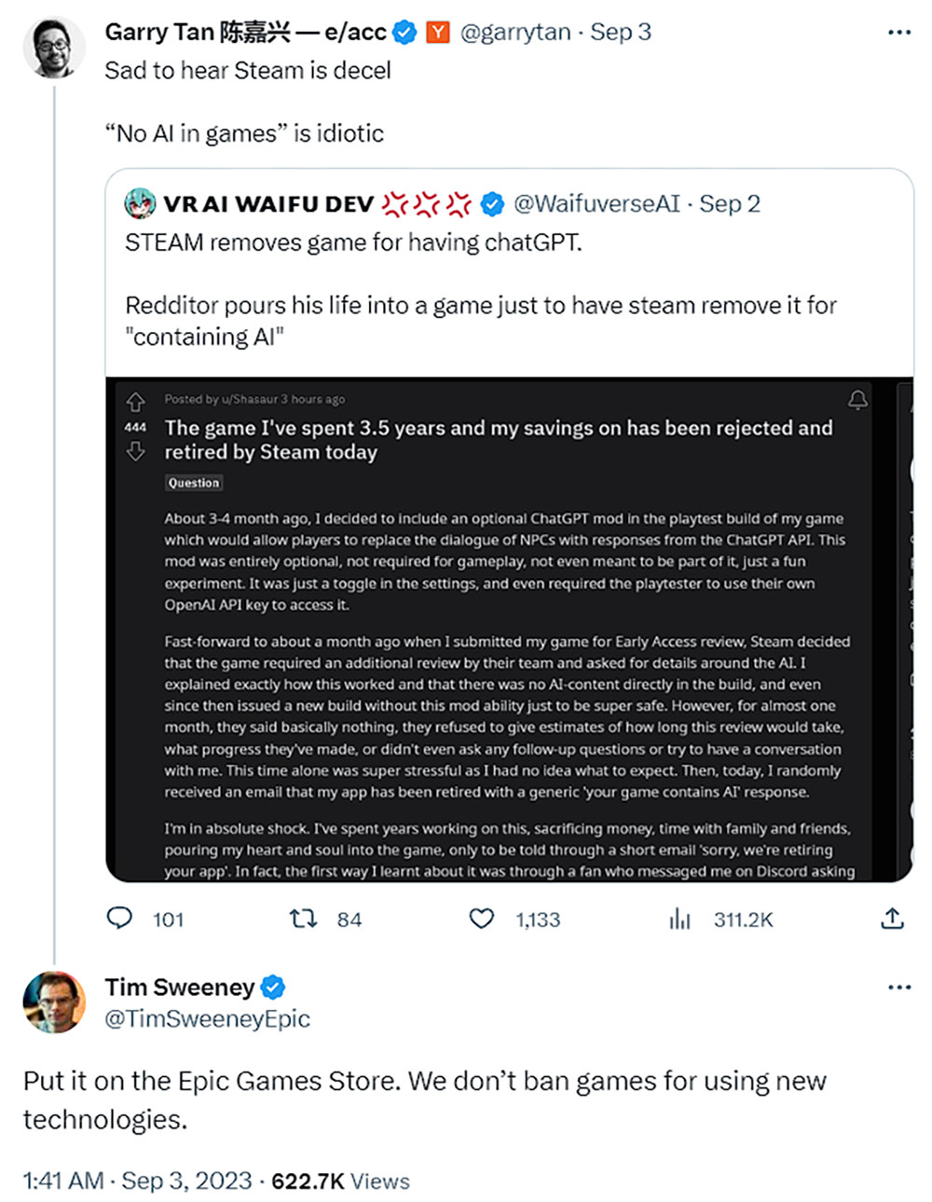
Task: Click the orange Y Combinator badge
Action: 437,33
